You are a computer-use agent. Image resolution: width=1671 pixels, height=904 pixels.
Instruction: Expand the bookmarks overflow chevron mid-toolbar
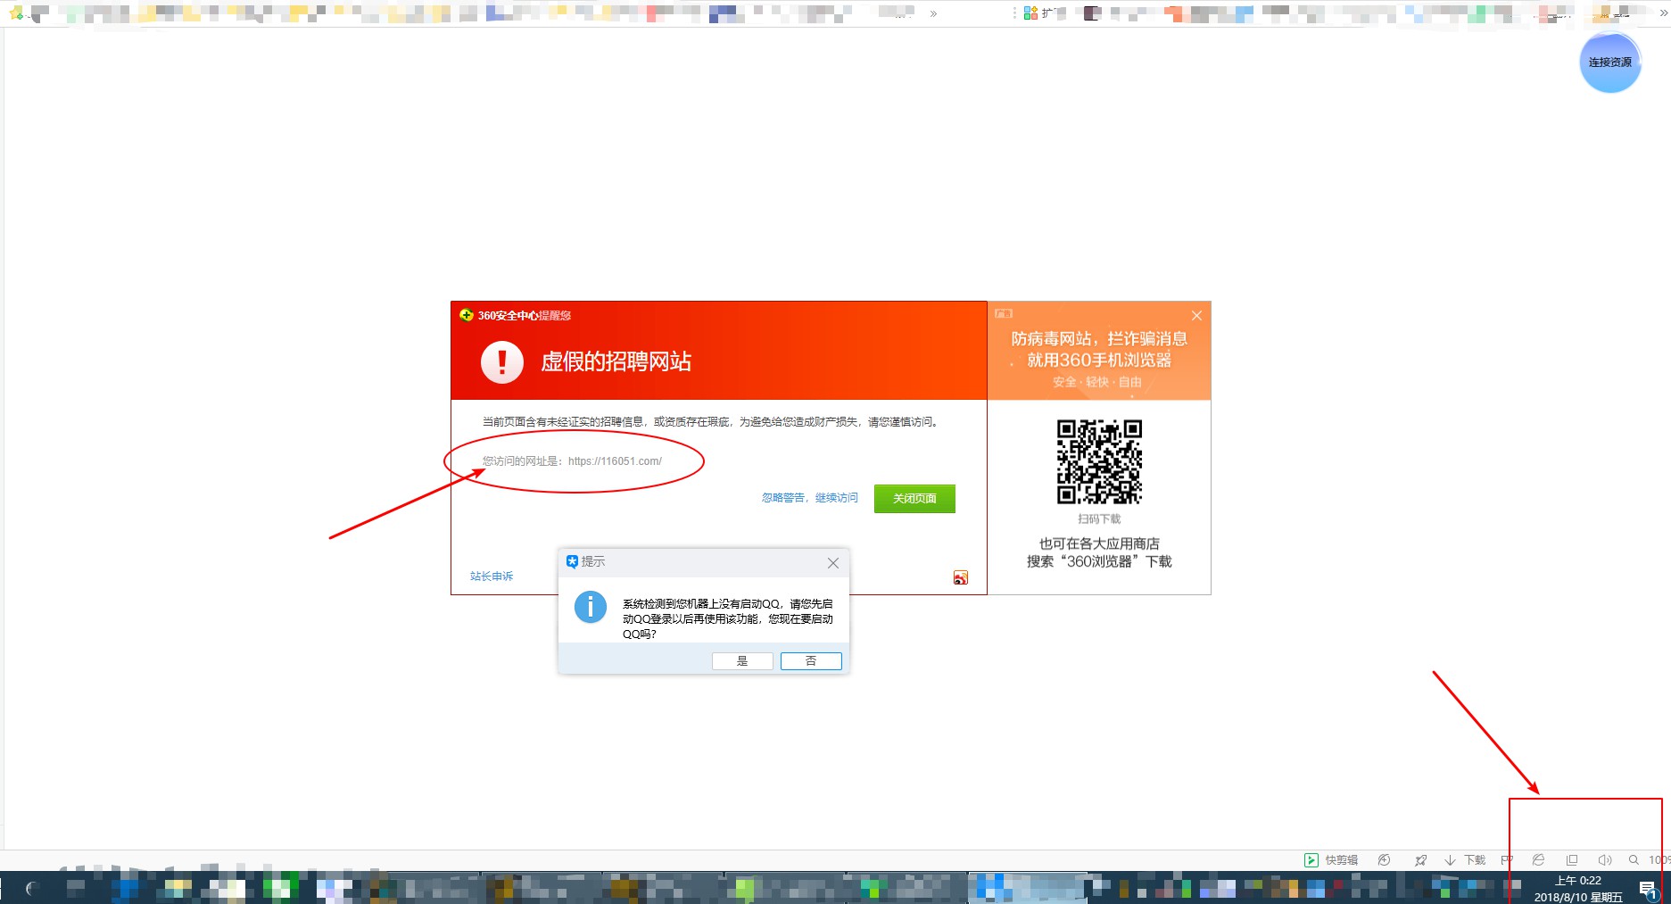933,13
